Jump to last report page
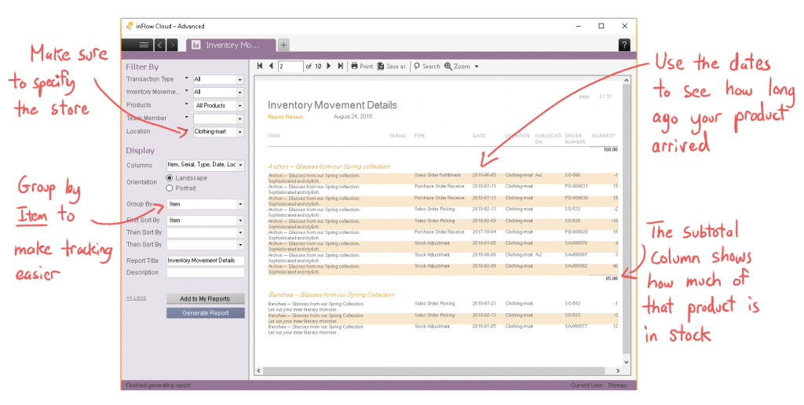 pos(340,67)
